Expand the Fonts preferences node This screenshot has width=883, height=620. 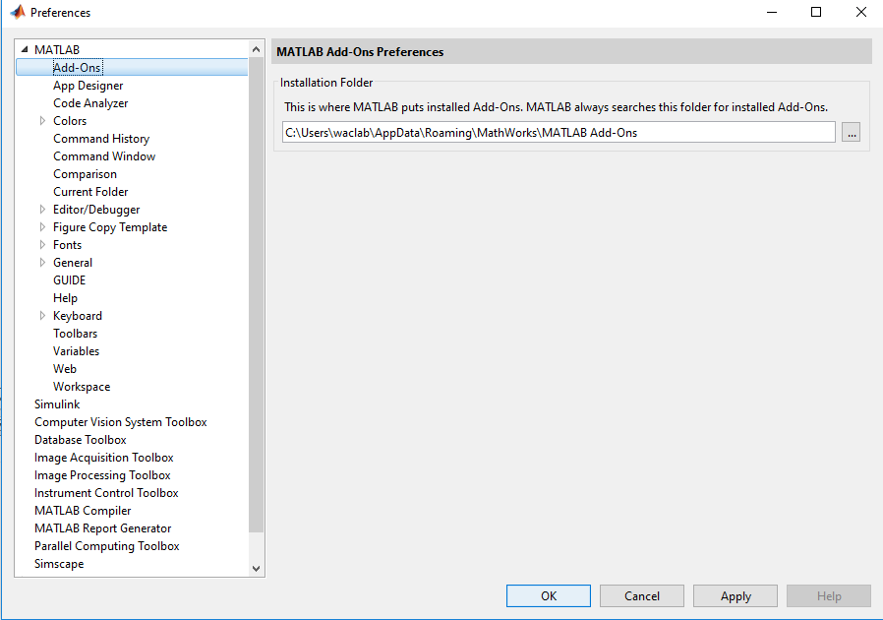tap(42, 245)
